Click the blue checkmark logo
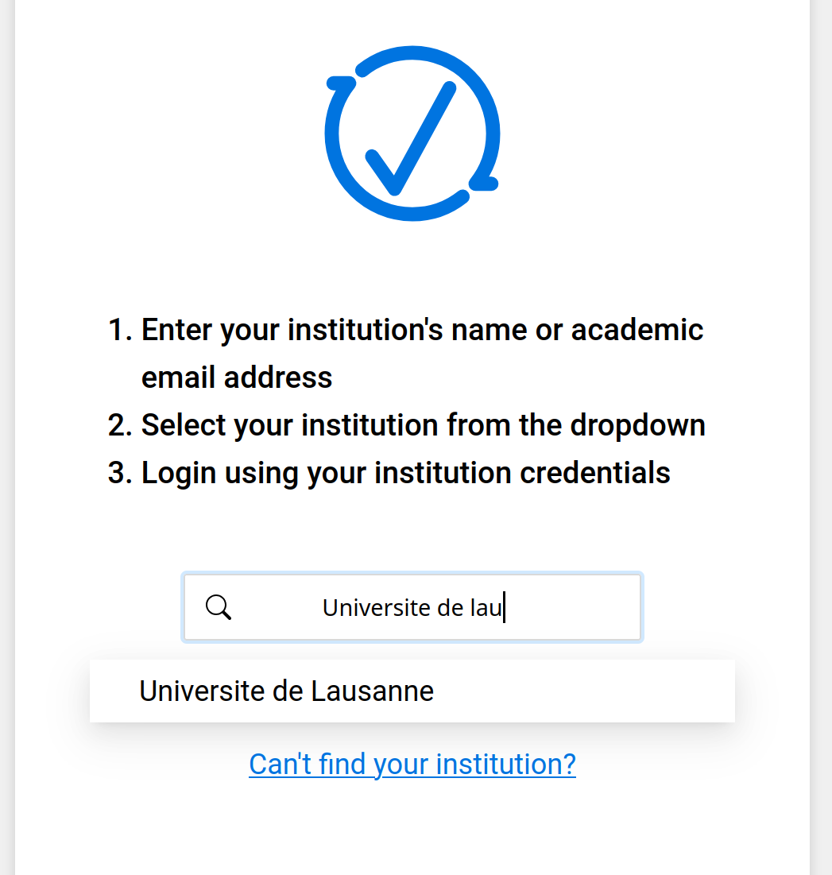 click(x=412, y=134)
